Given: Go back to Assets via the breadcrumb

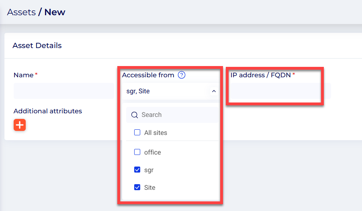Looking at the screenshot, I should click(21, 12).
